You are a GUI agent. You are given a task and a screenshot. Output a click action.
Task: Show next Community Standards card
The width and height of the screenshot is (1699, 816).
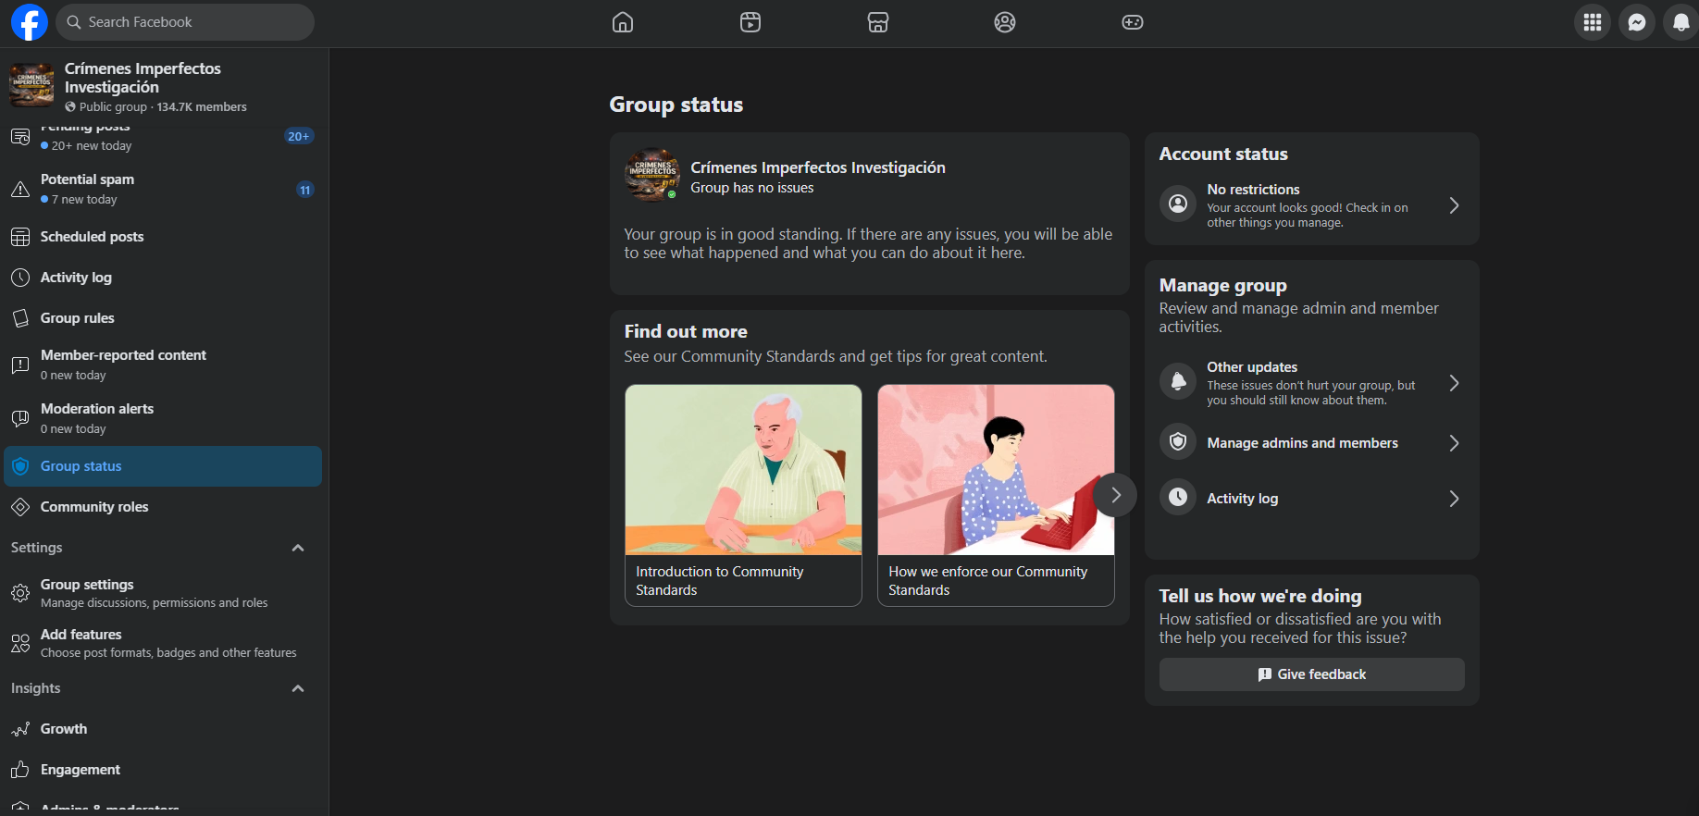coord(1115,495)
